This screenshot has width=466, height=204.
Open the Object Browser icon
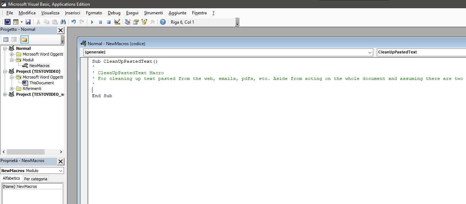point(144,22)
